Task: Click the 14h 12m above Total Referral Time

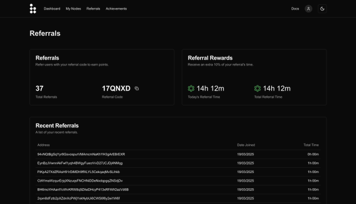Action: [277, 89]
